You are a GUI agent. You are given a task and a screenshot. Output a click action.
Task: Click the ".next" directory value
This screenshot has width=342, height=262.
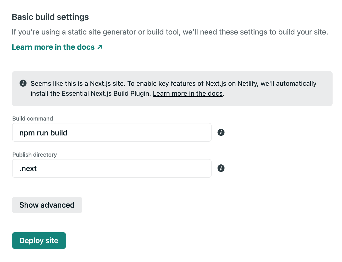(x=28, y=169)
